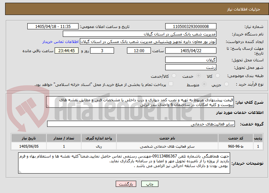
Task: Click the buyer organization name field
Action: [140, 34]
